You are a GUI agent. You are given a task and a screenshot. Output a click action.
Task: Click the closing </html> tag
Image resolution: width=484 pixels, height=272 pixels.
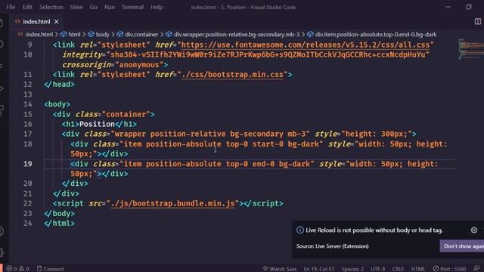click(59, 224)
